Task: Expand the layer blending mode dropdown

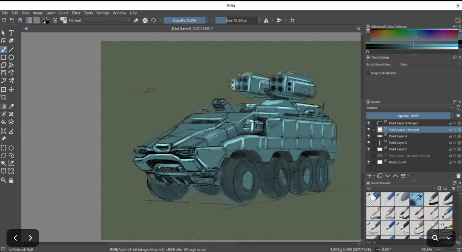Action: click(409, 108)
